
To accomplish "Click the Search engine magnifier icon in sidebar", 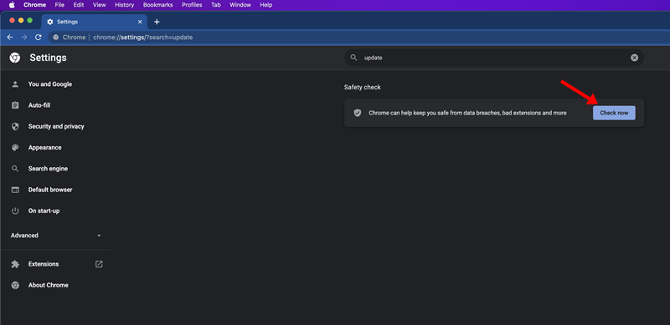I will pos(15,169).
